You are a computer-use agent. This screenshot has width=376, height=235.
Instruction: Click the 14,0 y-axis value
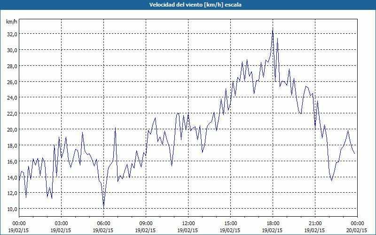[x=12, y=178]
